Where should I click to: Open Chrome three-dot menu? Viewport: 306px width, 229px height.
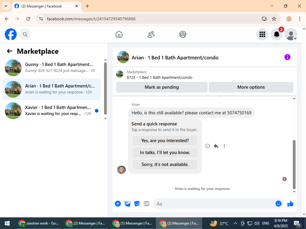299,19
